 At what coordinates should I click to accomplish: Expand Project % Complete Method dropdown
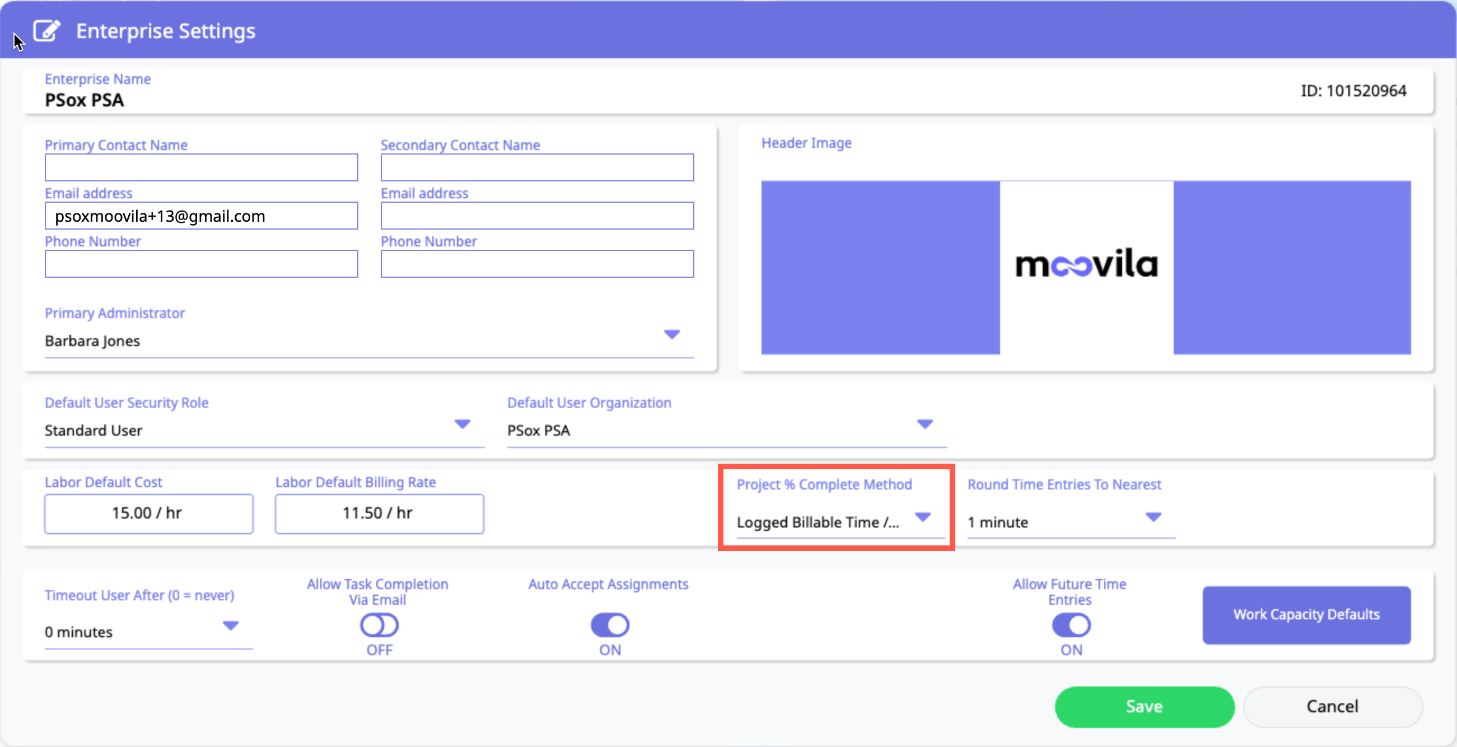click(922, 517)
